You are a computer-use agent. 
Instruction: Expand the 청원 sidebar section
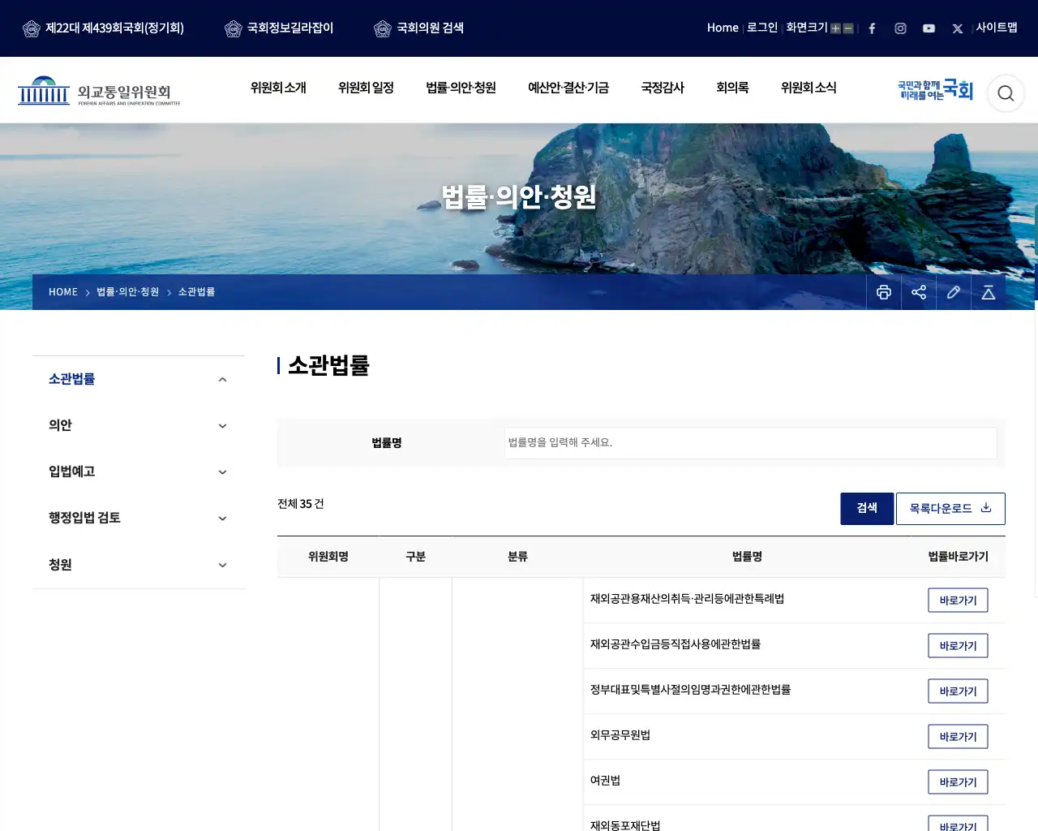(x=139, y=565)
